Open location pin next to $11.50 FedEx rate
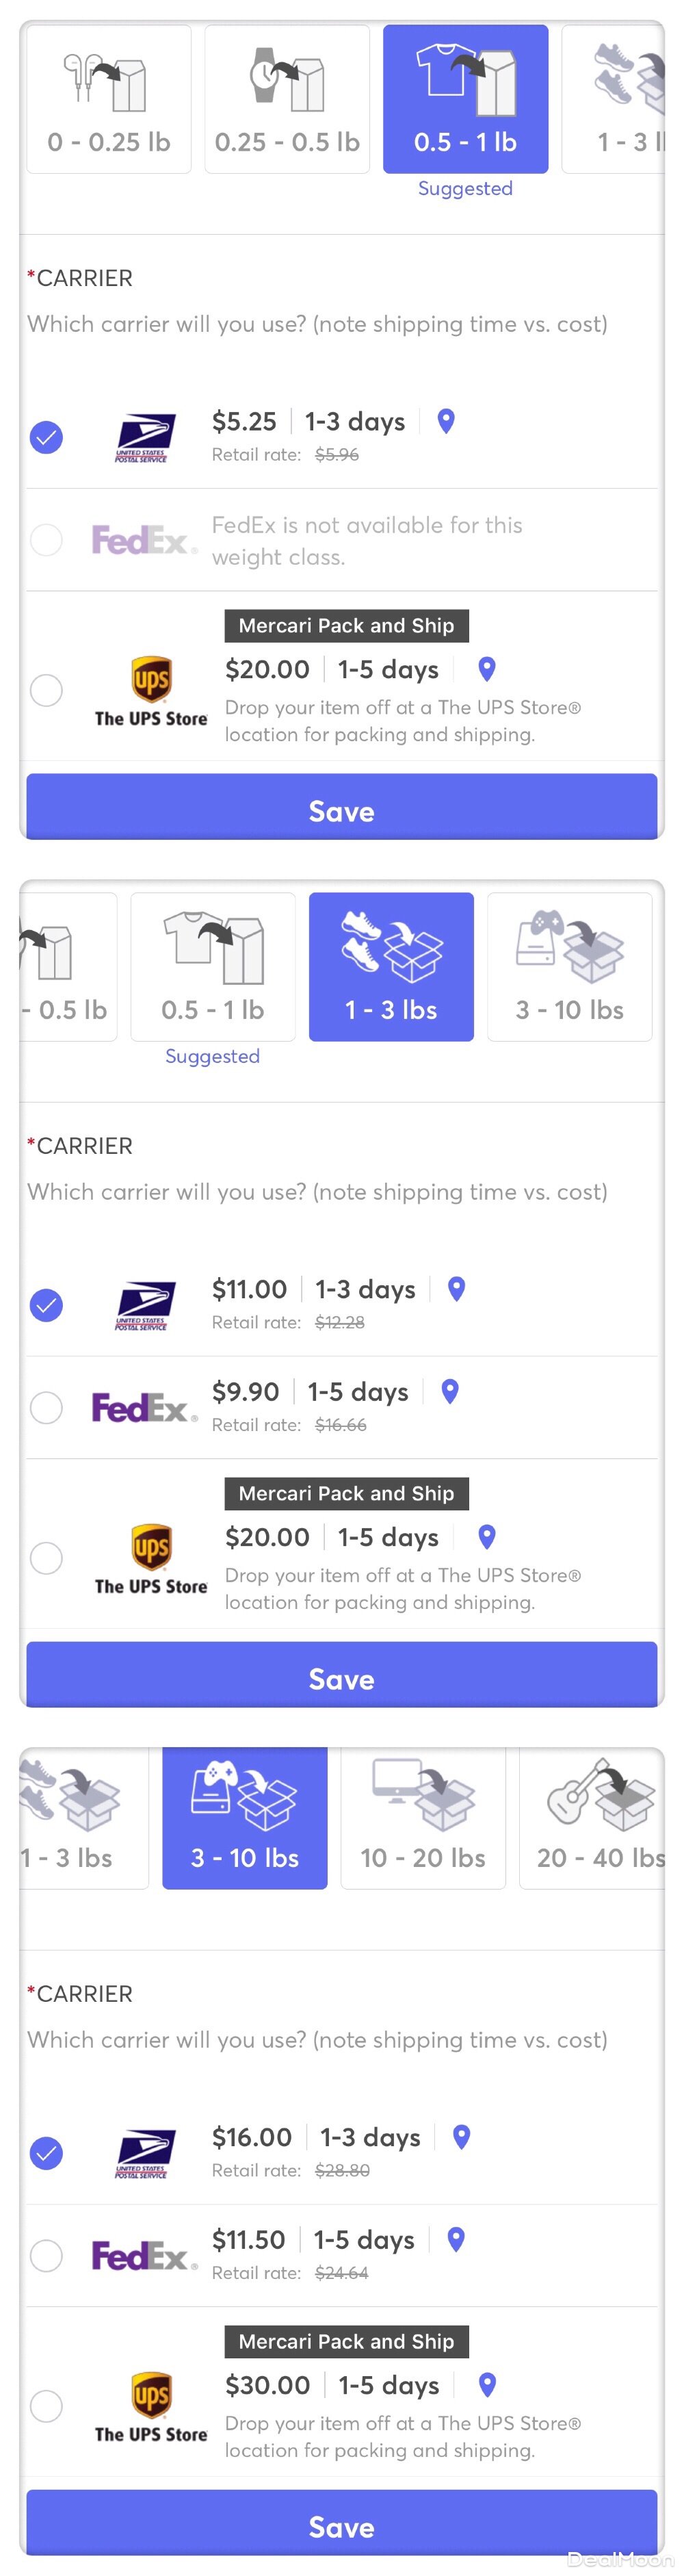The height and width of the screenshot is (2576, 684). (x=456, y=2239)
